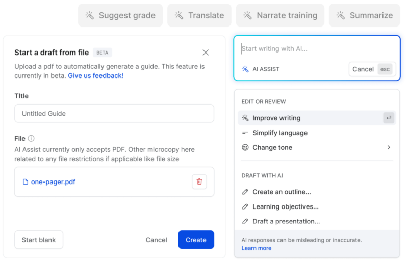
Task: Click the smiley icon next to Change tone
Action: click(245, 147)
